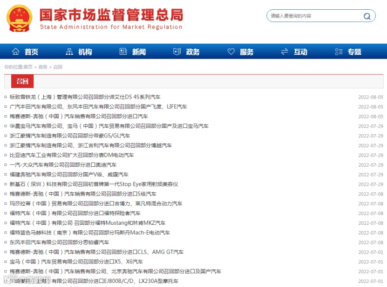Viewport: 387px width, 287px height.
Task: Click the arrows icon beside 互动
Action: (285, 52)
